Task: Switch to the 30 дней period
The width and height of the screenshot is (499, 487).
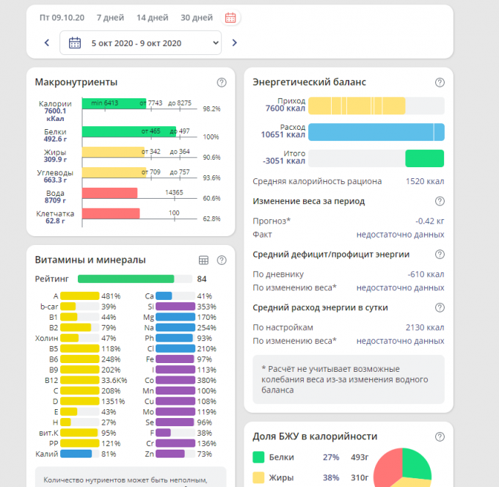Action: [197, 18]
